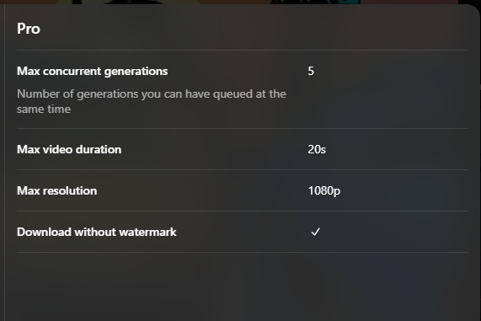Click the word "generations" in bold label

(136, 72)
